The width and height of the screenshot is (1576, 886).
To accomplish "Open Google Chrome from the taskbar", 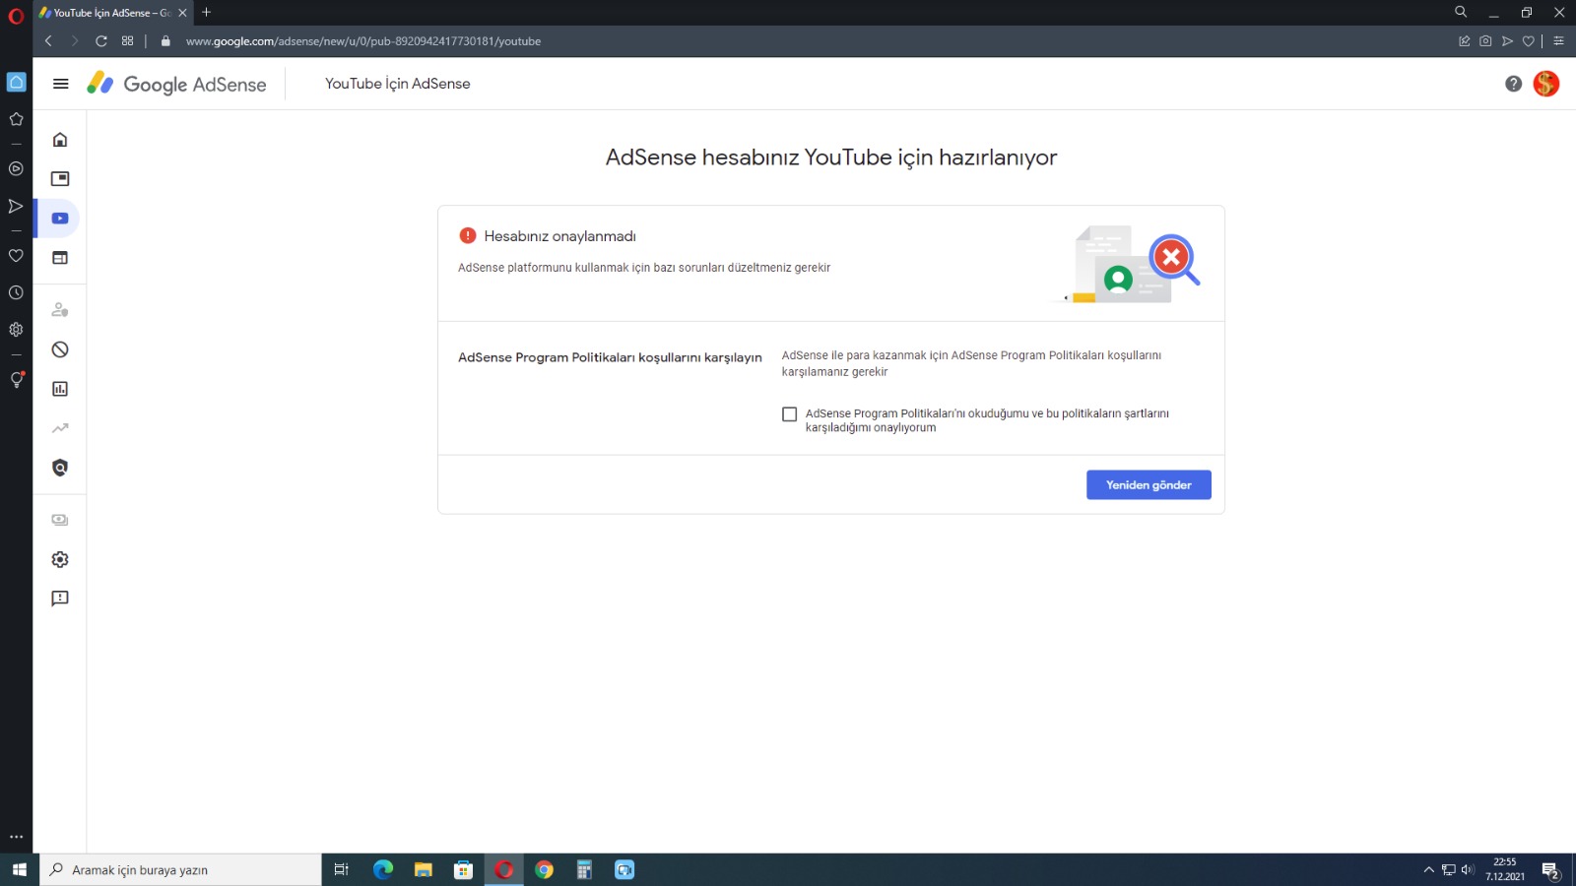I will tap(544, 870).
